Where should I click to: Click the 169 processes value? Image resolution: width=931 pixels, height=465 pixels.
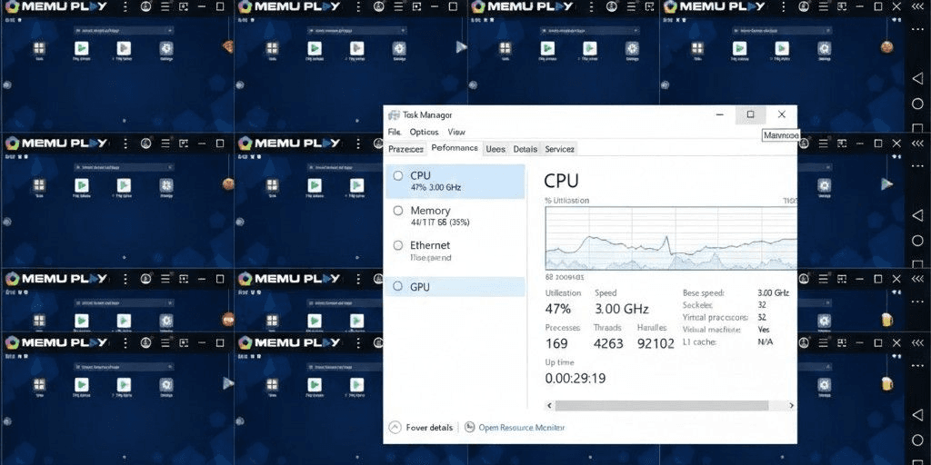(556, 344)
